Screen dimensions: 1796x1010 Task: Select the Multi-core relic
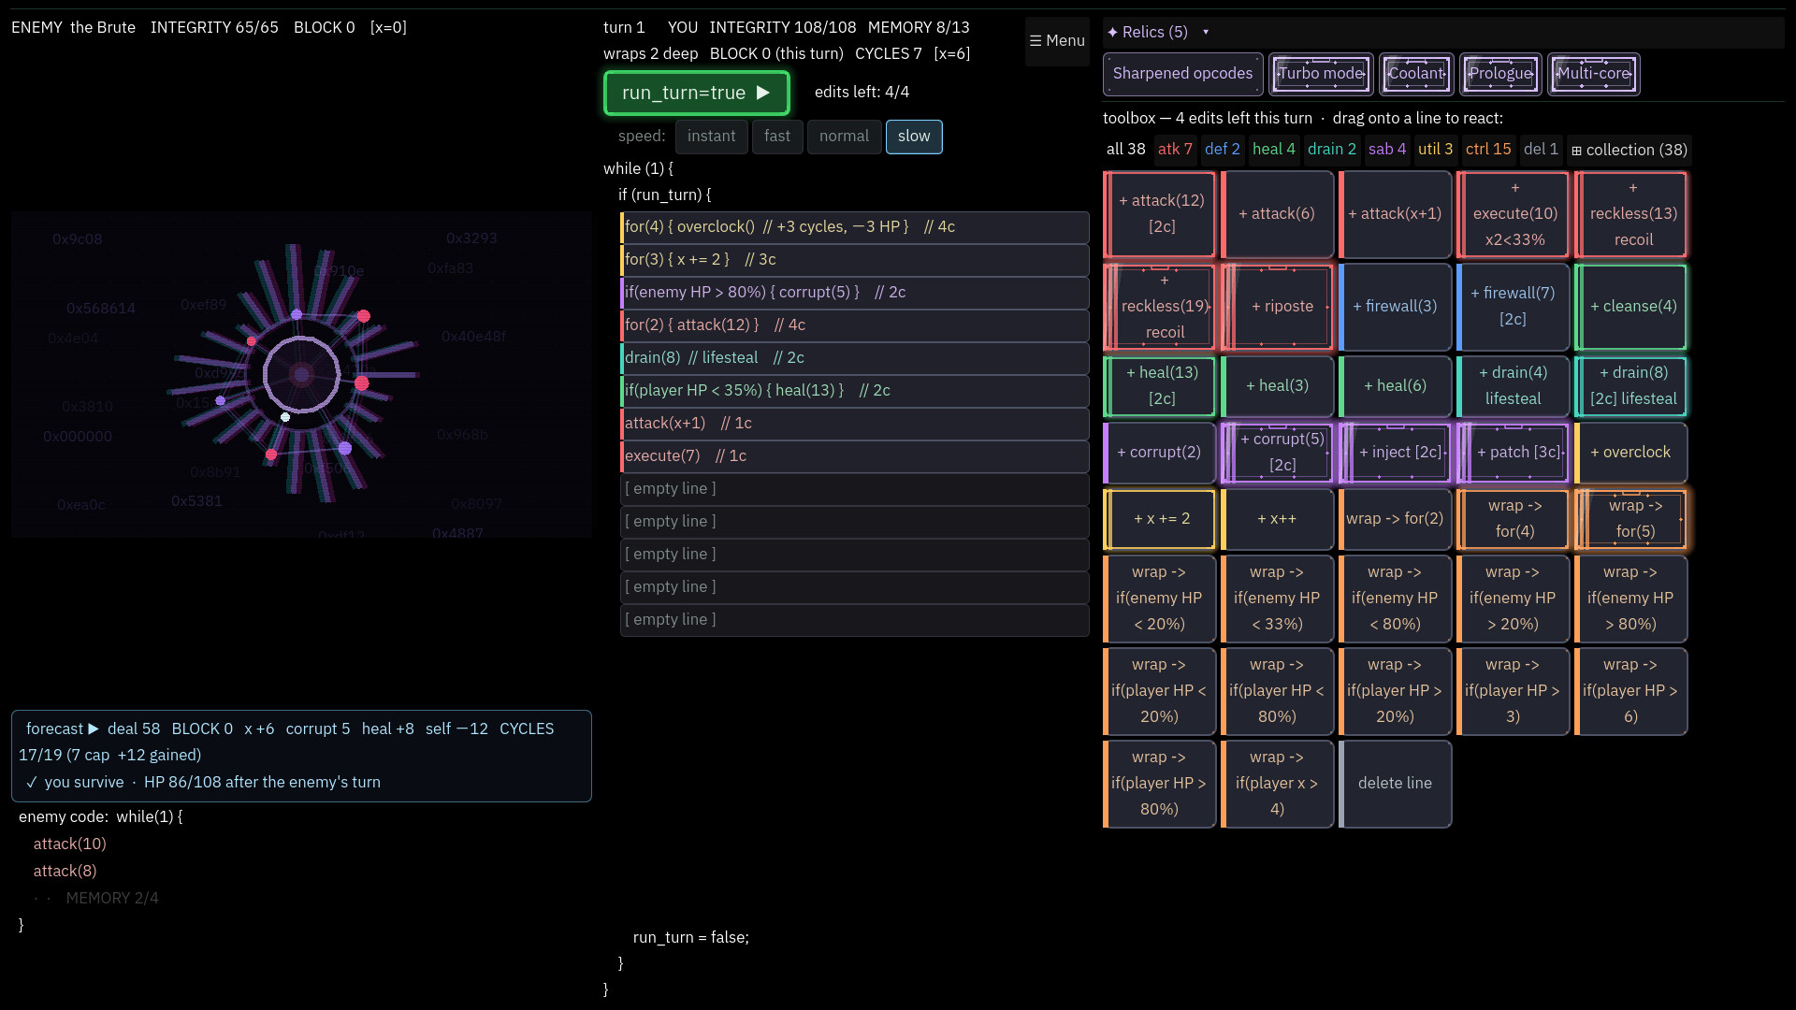tap(1594, 74)
